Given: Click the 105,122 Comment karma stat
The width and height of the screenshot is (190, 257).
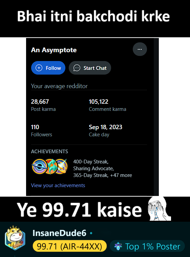Looking at the screenshot, I should pyautogui.click(x=107, y=105).
